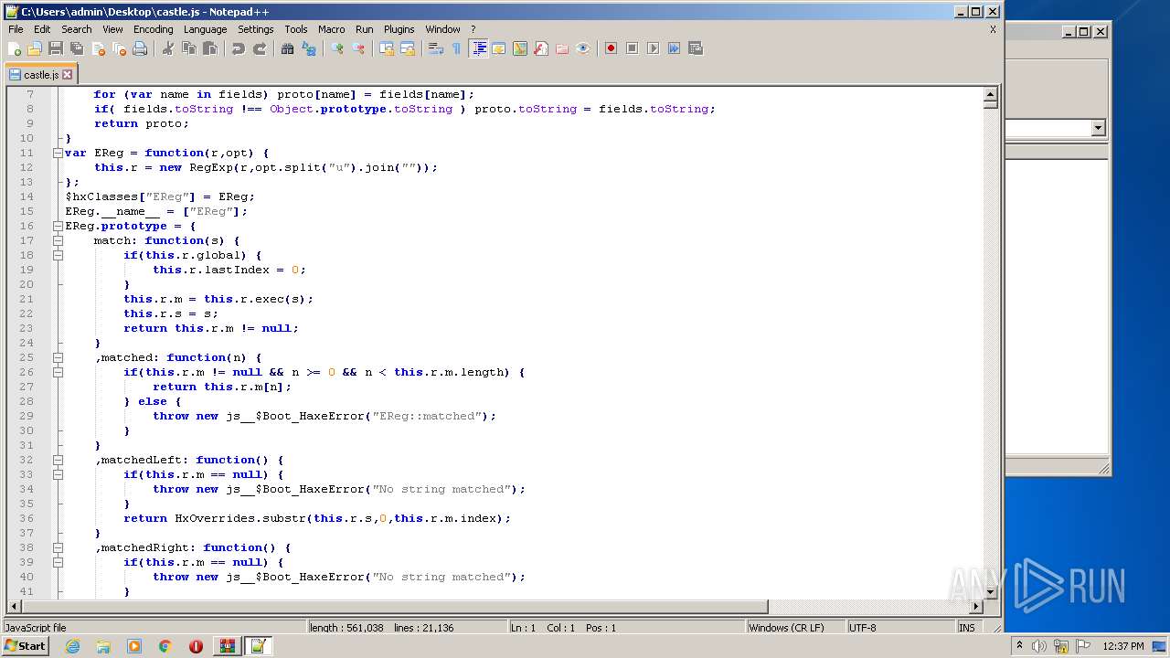Collapse the match function fold at line 17
This screenshot has width=1170, height=658.
click(58, 240)
